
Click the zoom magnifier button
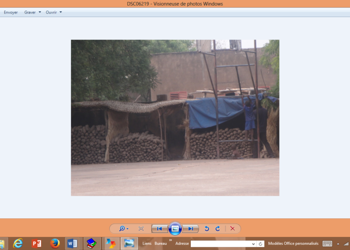click(x=122, y=229)
